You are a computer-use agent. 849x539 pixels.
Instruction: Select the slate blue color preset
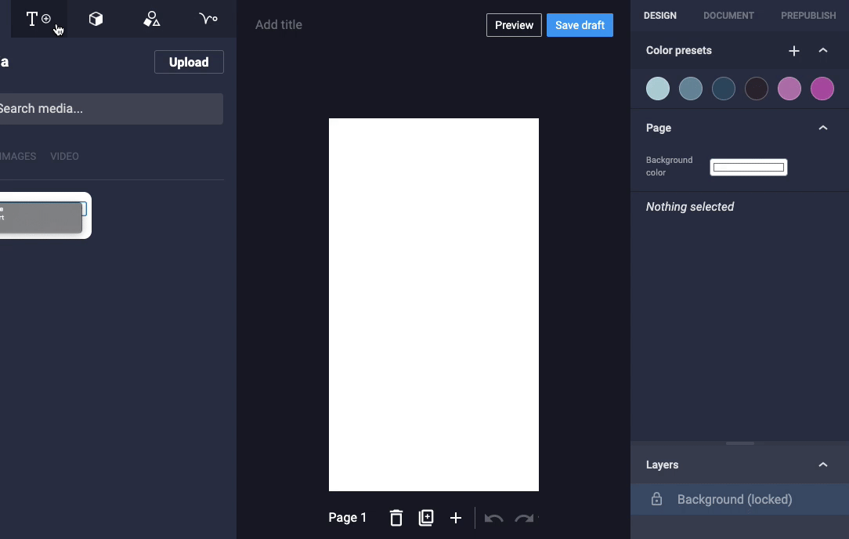[x=691, y=89]
